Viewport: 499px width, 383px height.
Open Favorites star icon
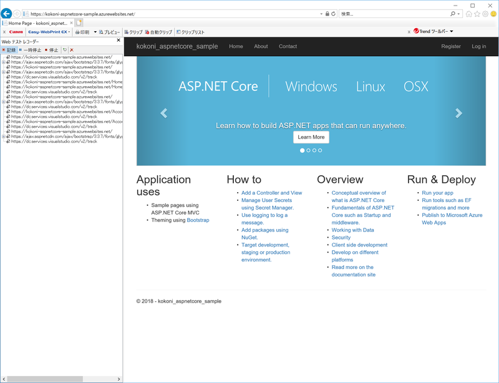[x=477, y=14]
